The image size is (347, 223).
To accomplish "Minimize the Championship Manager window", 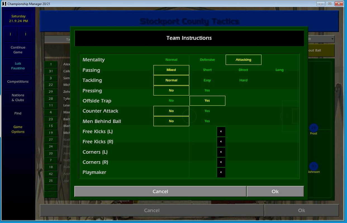I will click(x=321, y=4).
